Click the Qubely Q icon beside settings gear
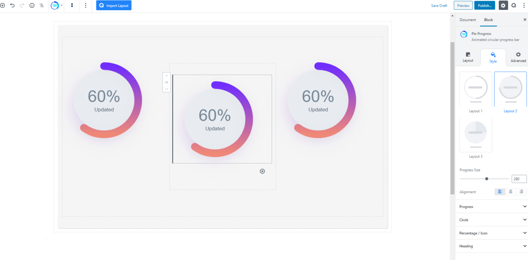This screenshot has width=528, height=260. 514,5
